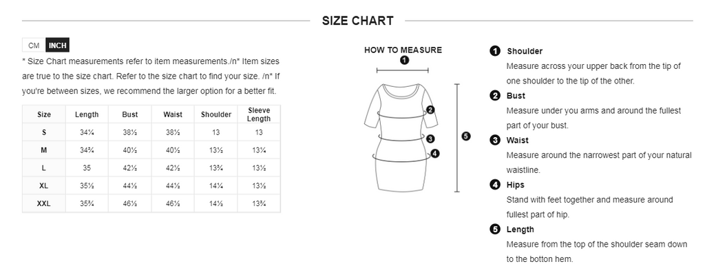This screenshot has width=705, height=275.
Task: Select the Sleeve Length column header
Action: (259, 114)
